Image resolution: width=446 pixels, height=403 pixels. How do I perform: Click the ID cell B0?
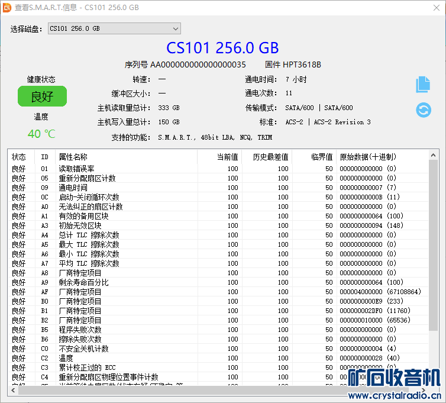tap(44, 301)
